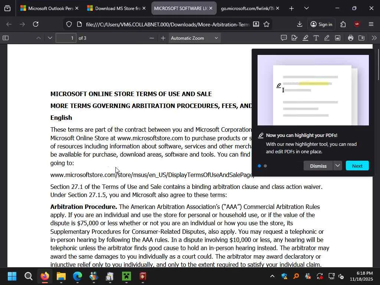
Task: Go back to previous page
Action: pos(9,24)
